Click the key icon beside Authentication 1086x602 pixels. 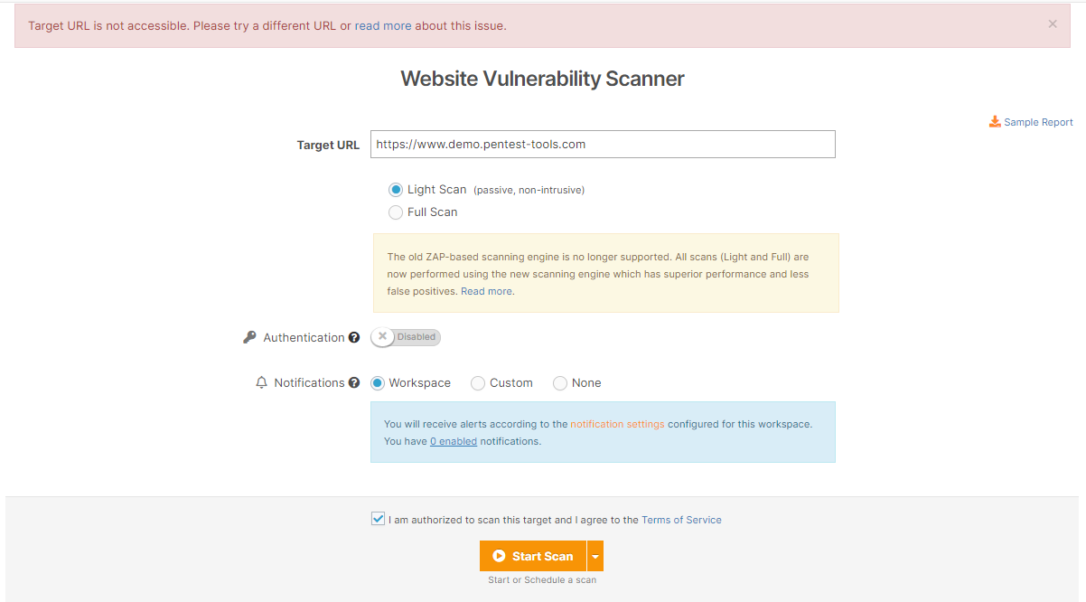tap(249, 336)
